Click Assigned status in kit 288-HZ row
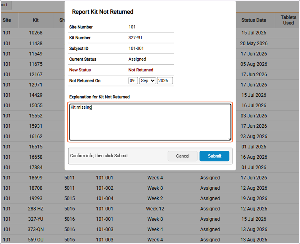Screen dimensions: 300x244 [210, 209]
